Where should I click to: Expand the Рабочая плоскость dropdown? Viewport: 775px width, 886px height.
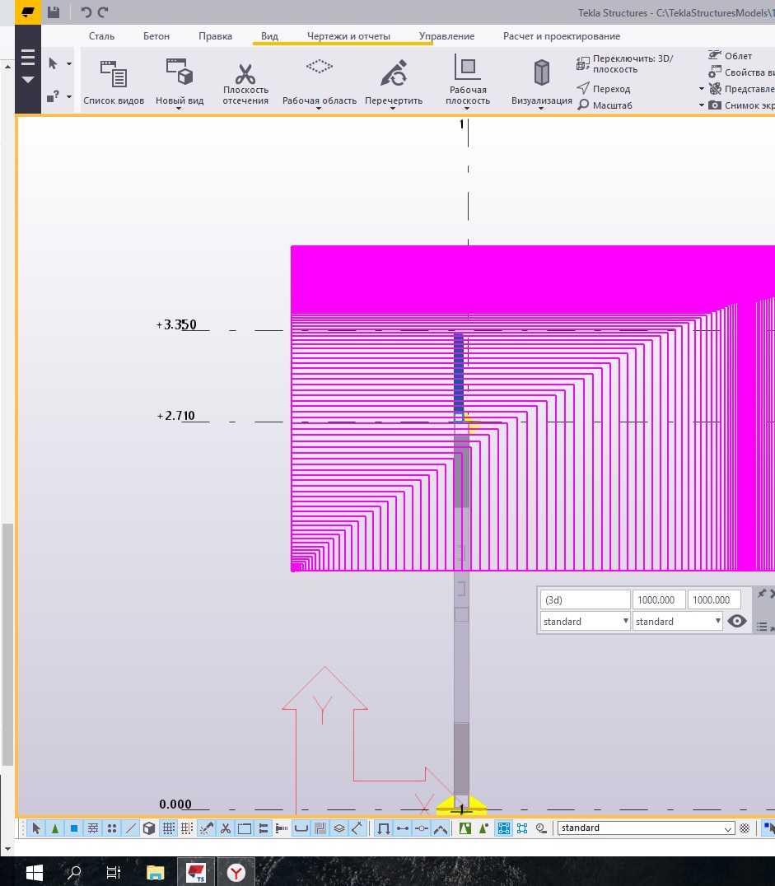(x=468, y=110)
